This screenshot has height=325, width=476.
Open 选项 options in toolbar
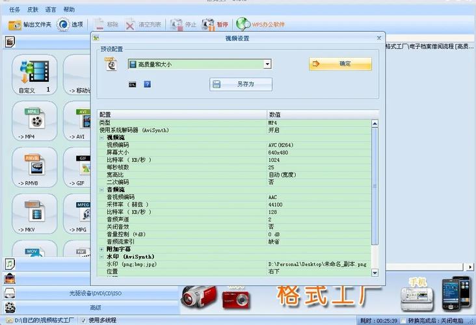click(70, 25)
